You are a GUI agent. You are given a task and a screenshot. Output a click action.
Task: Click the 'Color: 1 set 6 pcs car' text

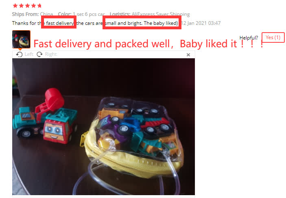pyautogui.click(x=81, y=14)
